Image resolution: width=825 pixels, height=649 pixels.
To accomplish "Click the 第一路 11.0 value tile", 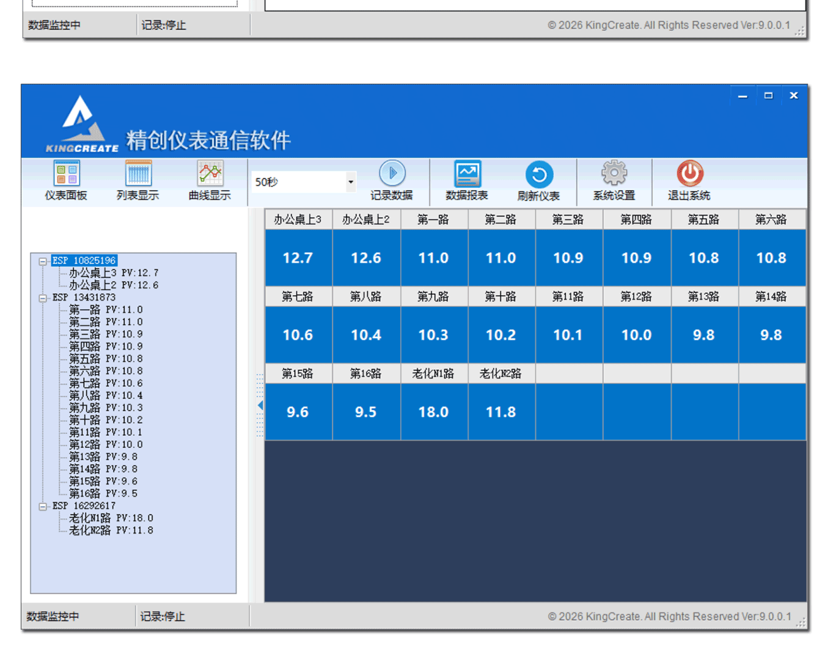I will pos(433,258).
